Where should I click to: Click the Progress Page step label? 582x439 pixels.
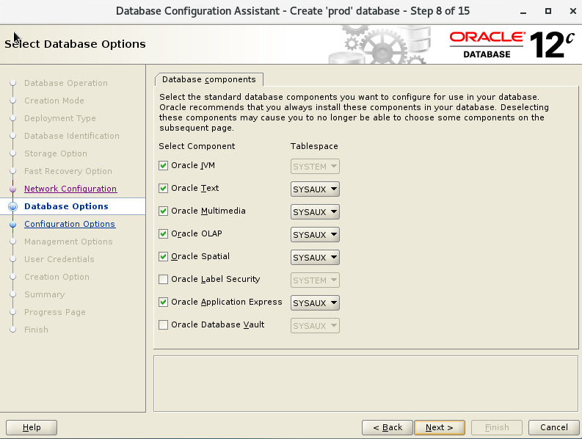pos(55,312)
